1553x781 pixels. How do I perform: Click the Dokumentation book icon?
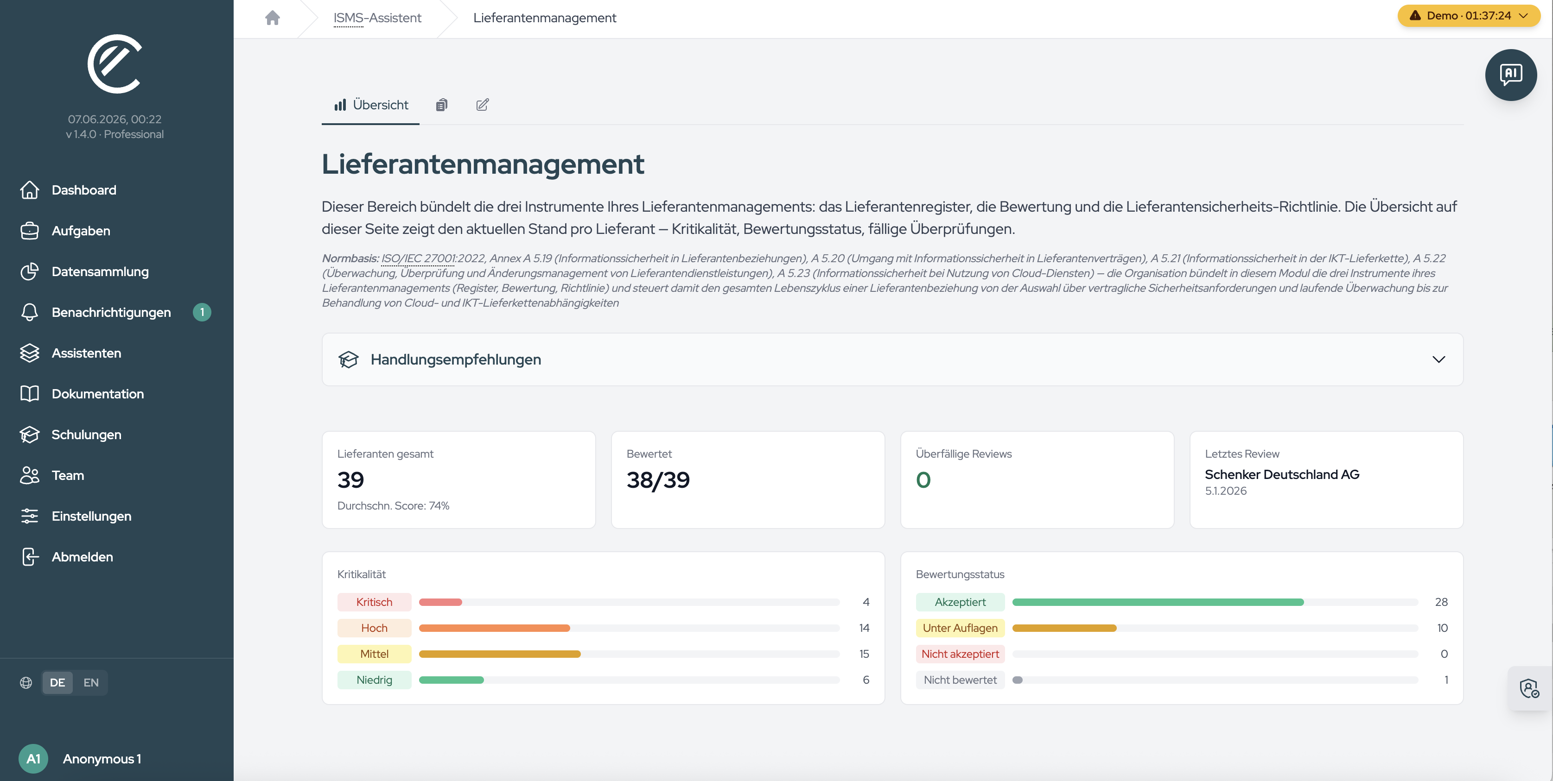pyautogui.click(x=30, y=394)
